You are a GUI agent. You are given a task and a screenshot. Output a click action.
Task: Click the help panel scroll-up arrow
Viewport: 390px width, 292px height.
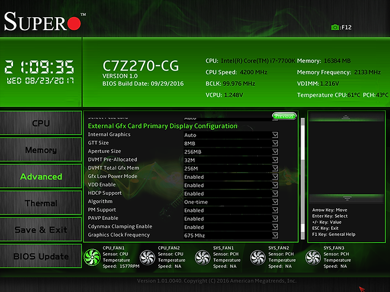point(345,117)
